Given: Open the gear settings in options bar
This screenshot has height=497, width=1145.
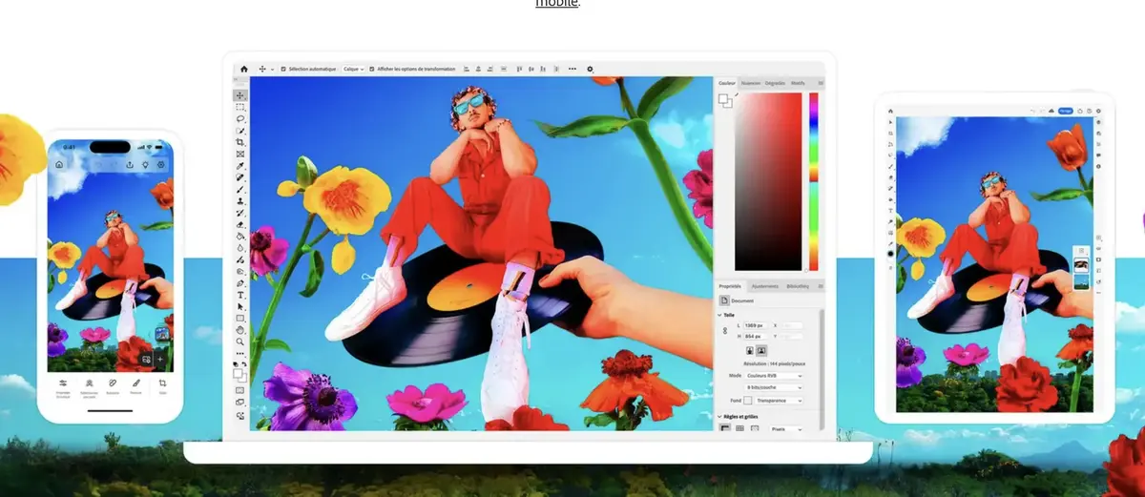Looking at the screenshot, I should tap(590, 69).
